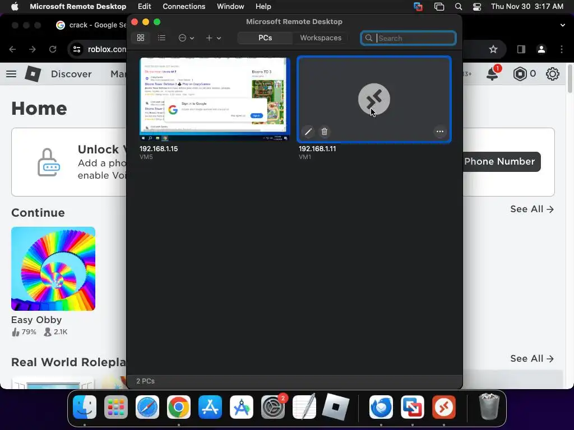Image resolution: width=574 pixels, height=430 pixels.
Task: Expand the Chrome tab search chevron
Action: 562,25
